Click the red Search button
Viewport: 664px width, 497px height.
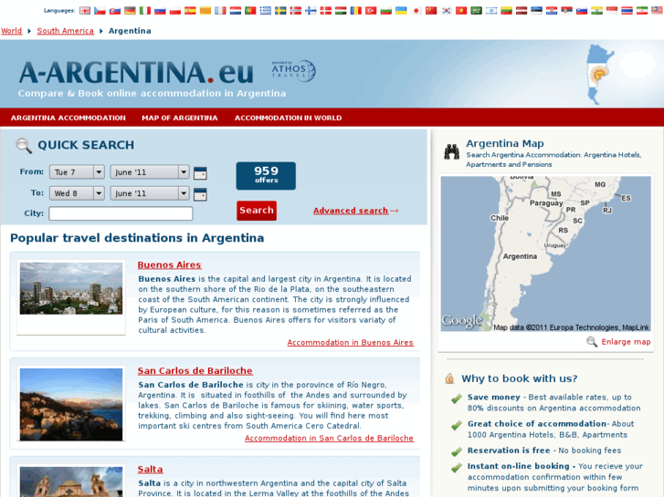click(257, 211)
